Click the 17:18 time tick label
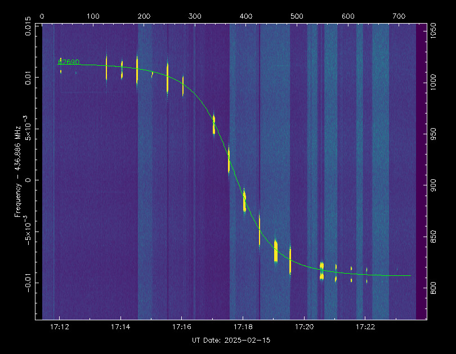456x354 pixels. 243,326
